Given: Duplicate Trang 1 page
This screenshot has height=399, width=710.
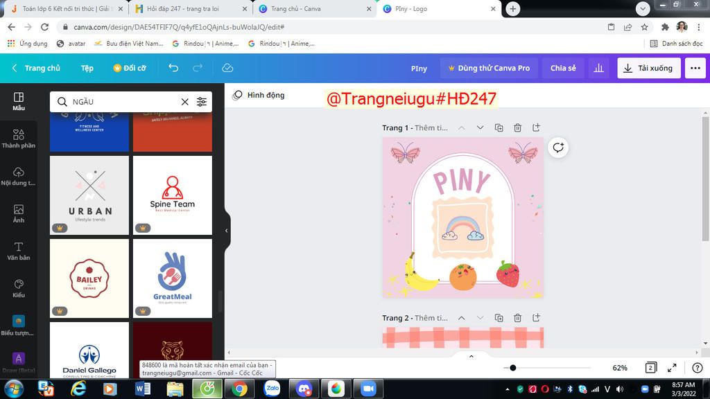Looking at the screenshot, I should 499,127.
